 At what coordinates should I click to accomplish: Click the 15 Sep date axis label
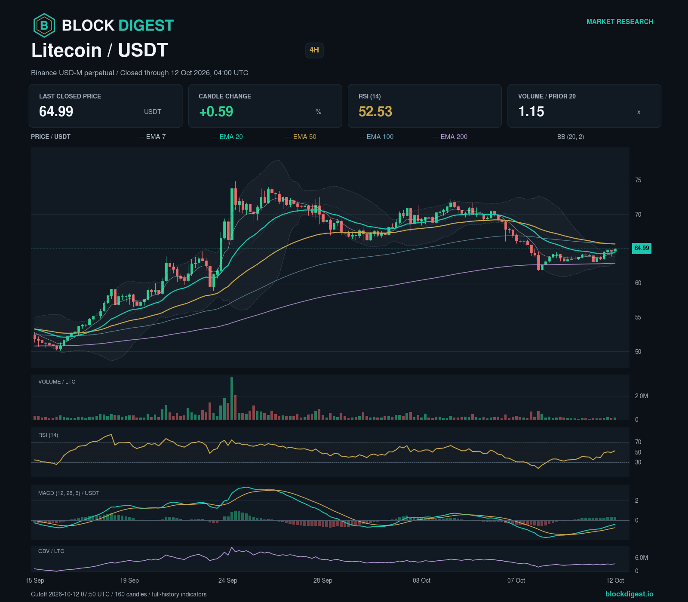click(35, 580)
